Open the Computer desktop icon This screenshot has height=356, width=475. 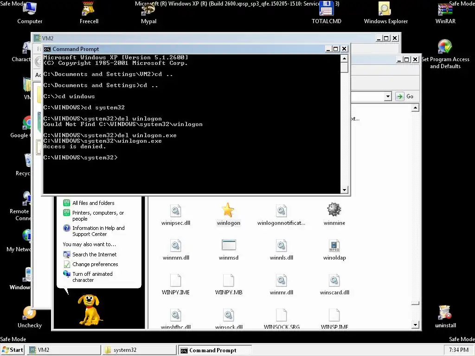tap(30, 12)
